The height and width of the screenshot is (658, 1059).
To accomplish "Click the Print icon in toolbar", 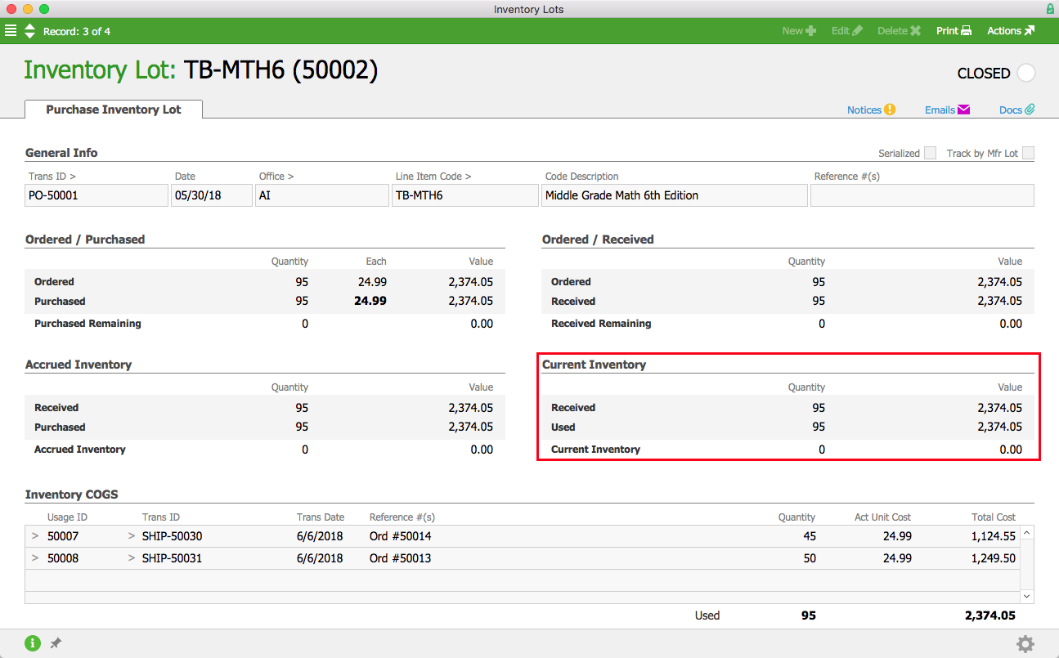I will point(966,31).
